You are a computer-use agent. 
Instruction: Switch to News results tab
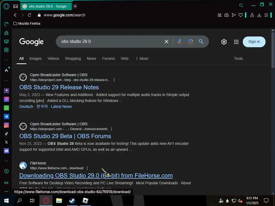[x=91, y=58]
